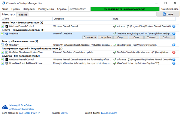Image resolution: width=180 pixels, height=116 pixels.
Task: Open the Настройки menu
Action: (29, 9)
